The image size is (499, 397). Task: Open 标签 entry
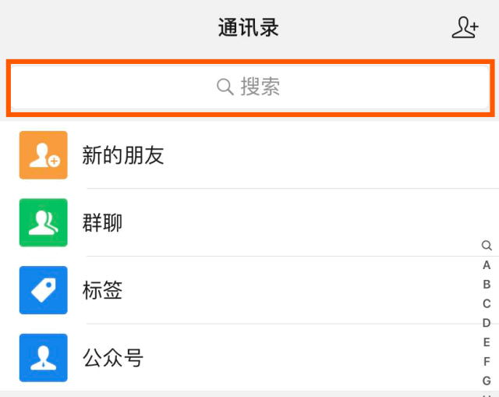click(x=103, y=291)
